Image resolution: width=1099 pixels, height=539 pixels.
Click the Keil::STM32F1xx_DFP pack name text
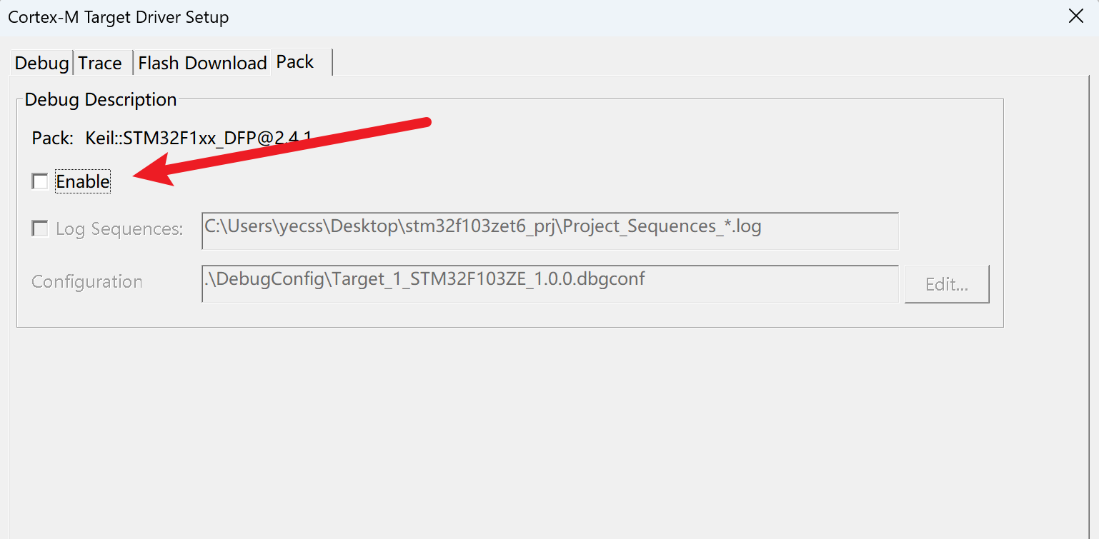coord(193,138)
